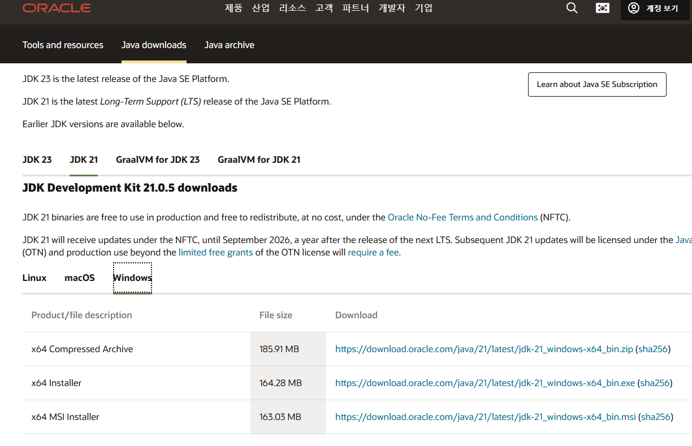Click the 185.91 MB file size
The image size is (692, 446).
pyautogui.click(x=279, y=349)
